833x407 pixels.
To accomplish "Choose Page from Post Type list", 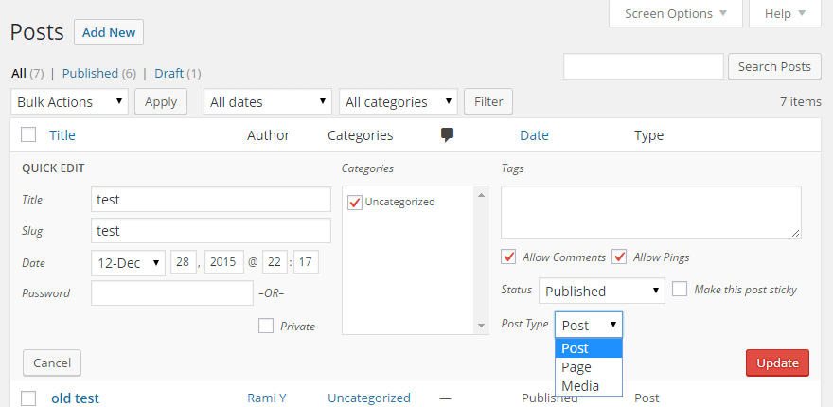I will [576, 367].
